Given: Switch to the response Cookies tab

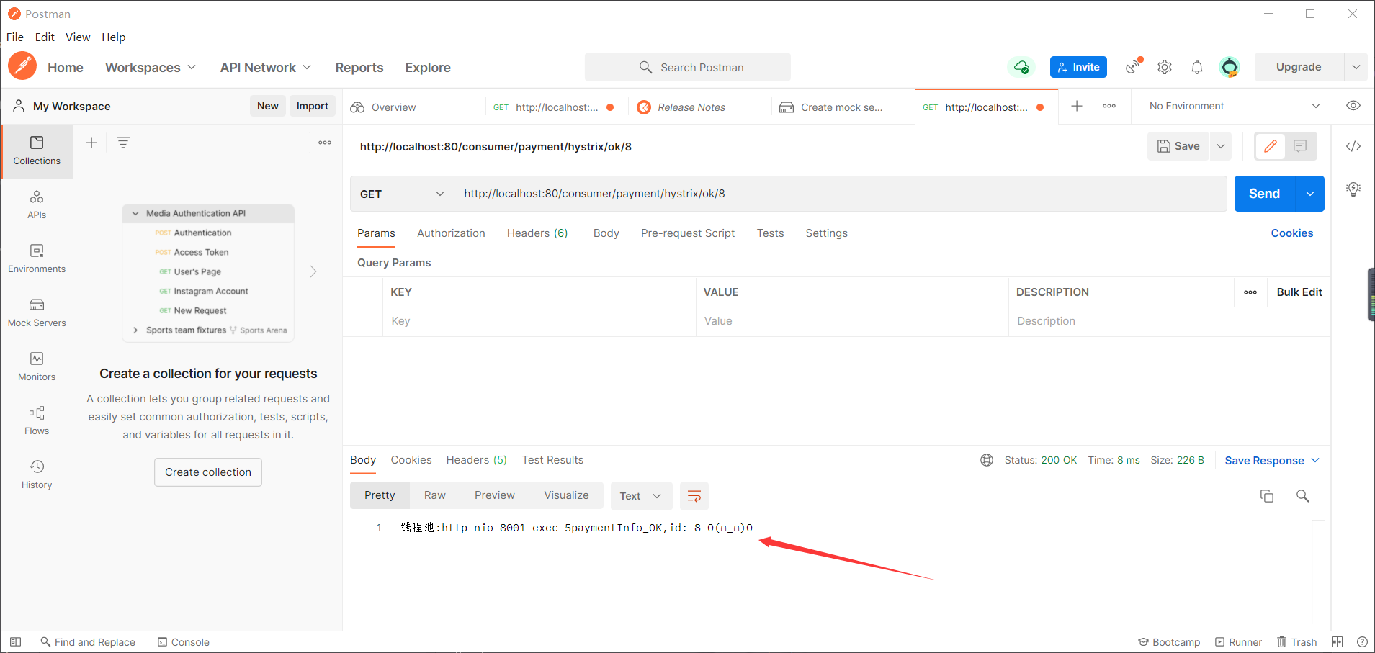Looking at the screenshot, I should pos(411,460).
